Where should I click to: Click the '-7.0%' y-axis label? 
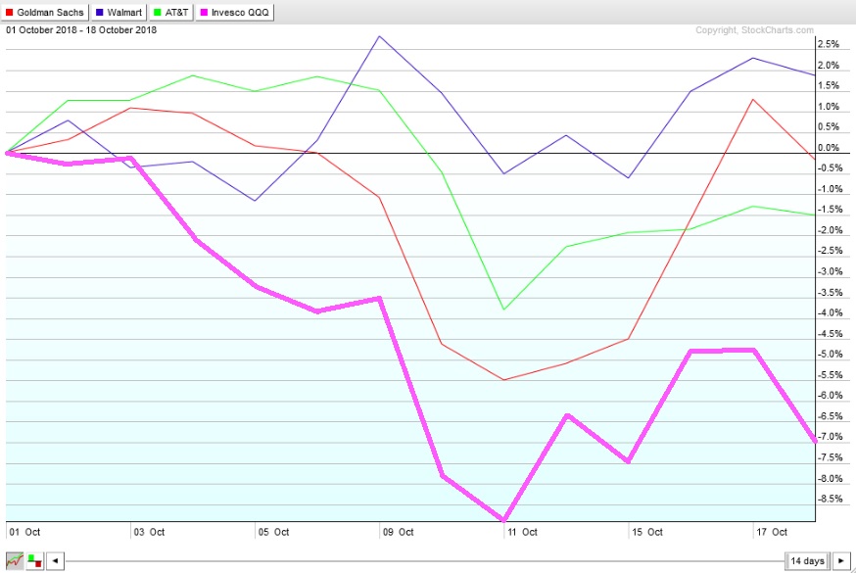[830, 437]
